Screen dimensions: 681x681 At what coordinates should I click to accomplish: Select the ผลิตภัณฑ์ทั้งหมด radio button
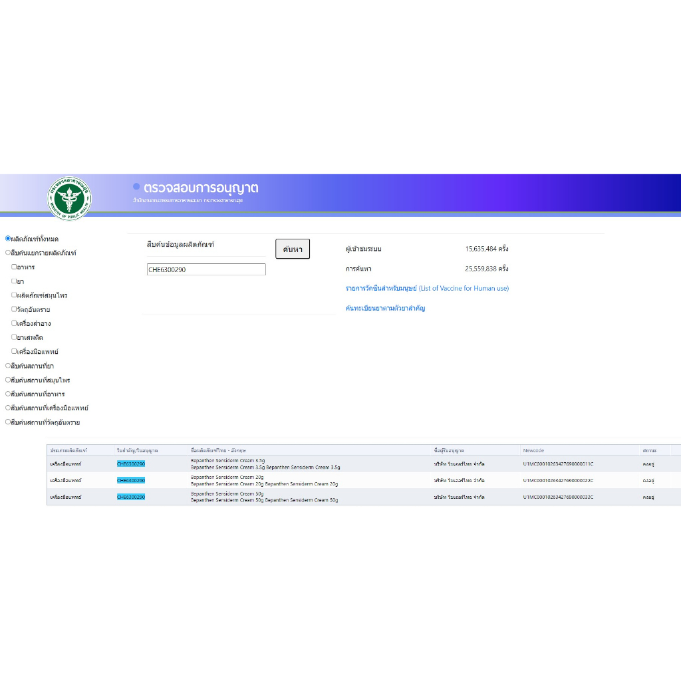coord(8,239)
